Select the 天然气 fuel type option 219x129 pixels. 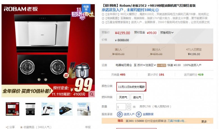tap(123, 97)
